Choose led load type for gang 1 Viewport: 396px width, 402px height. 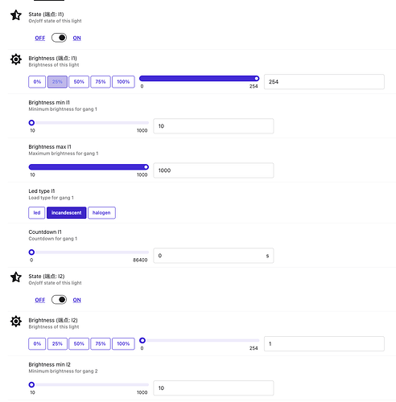click(x=37, y=213)
